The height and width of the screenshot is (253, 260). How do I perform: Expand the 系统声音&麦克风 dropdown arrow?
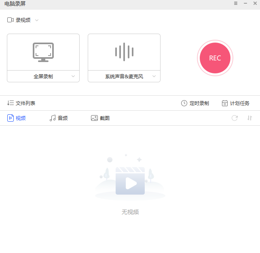pos(154,76)
